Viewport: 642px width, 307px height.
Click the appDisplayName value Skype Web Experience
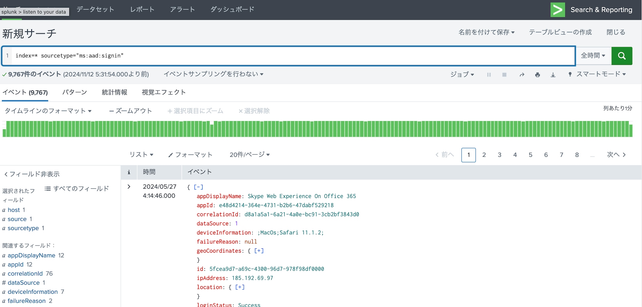coord(302,196)
